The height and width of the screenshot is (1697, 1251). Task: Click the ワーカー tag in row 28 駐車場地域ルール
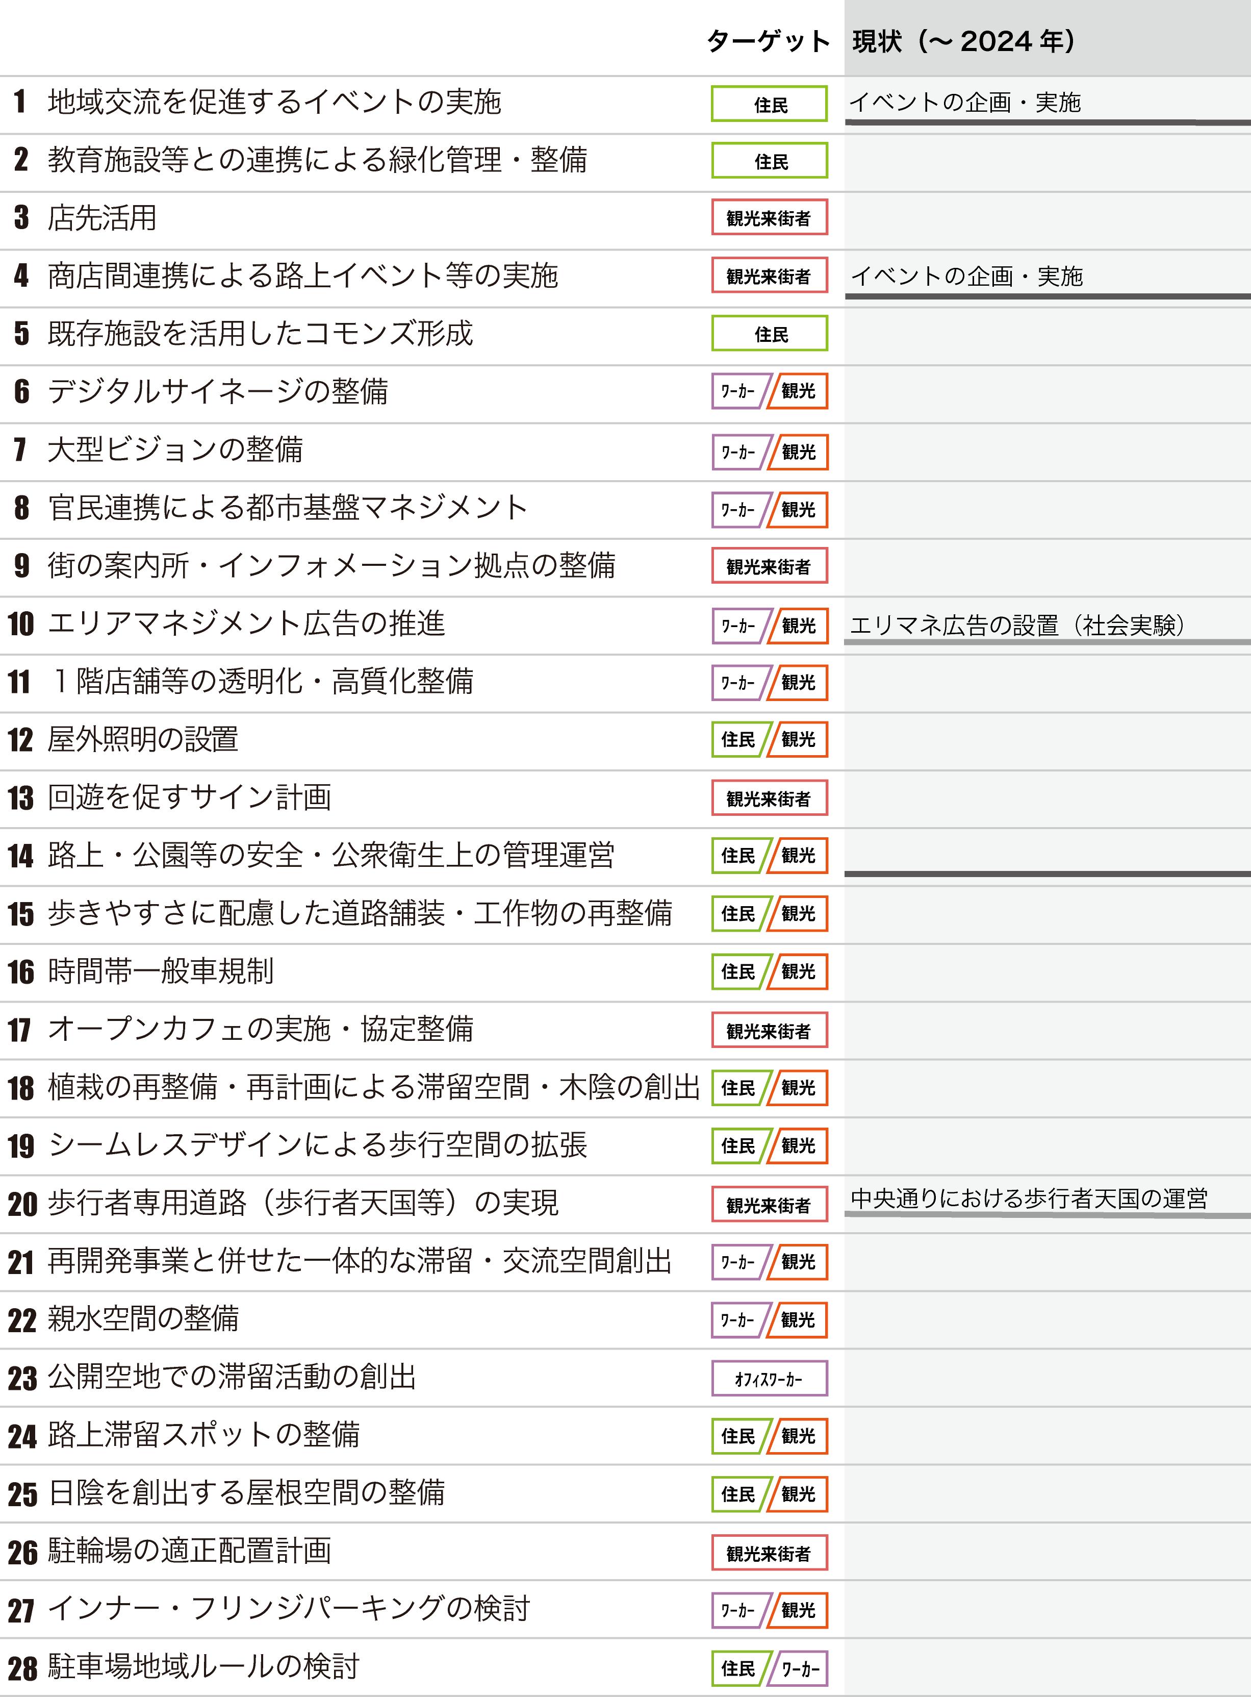click(x=800, y=1669)
